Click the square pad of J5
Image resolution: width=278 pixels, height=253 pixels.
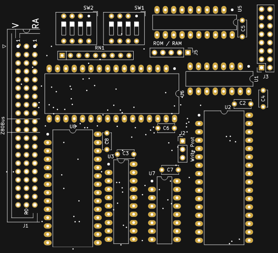pos(188,52)
